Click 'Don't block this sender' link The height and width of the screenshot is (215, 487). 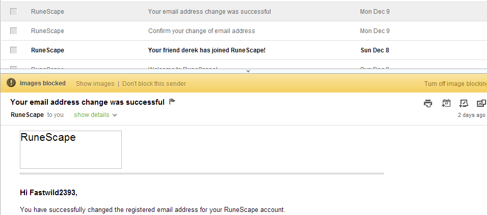point(154,83)
